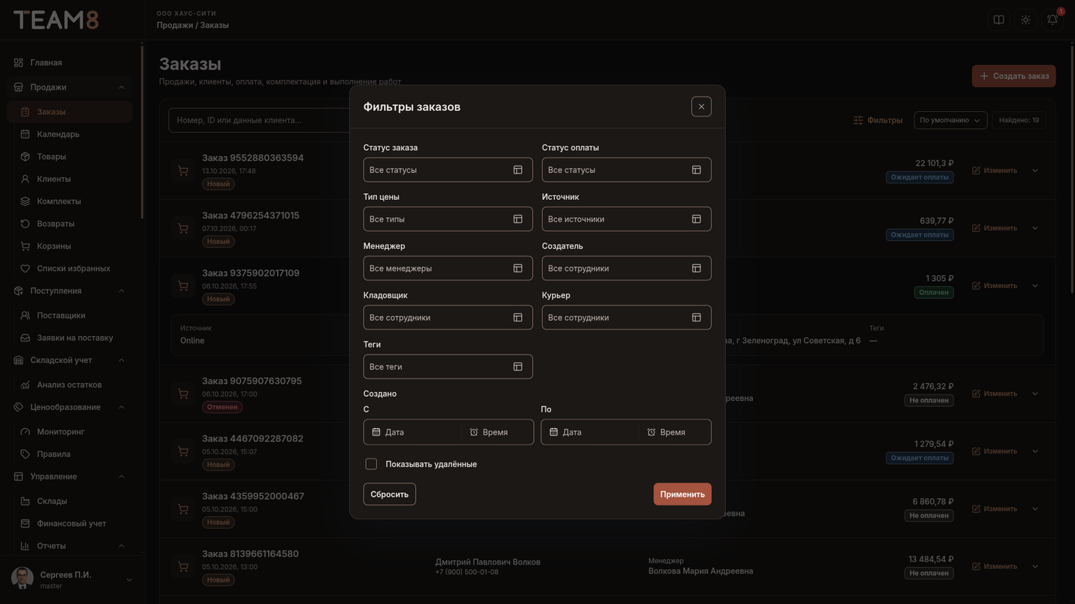Click the Возвраты icon in sidebar

[25, 224]
